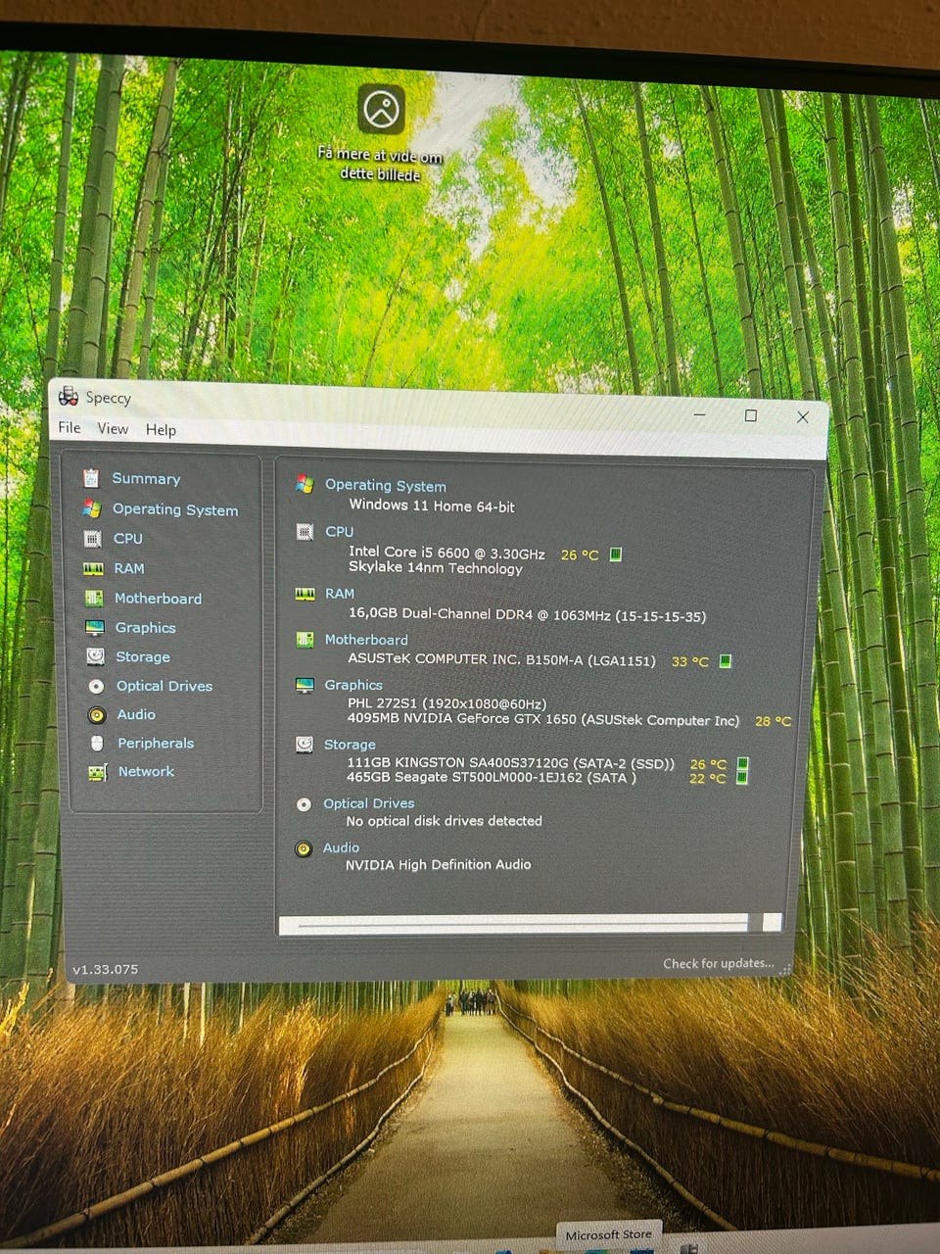Viewport: 940px width, 1254px height.
Task: Click the PHL 272S1 monitor text
Action: point(446,703)
